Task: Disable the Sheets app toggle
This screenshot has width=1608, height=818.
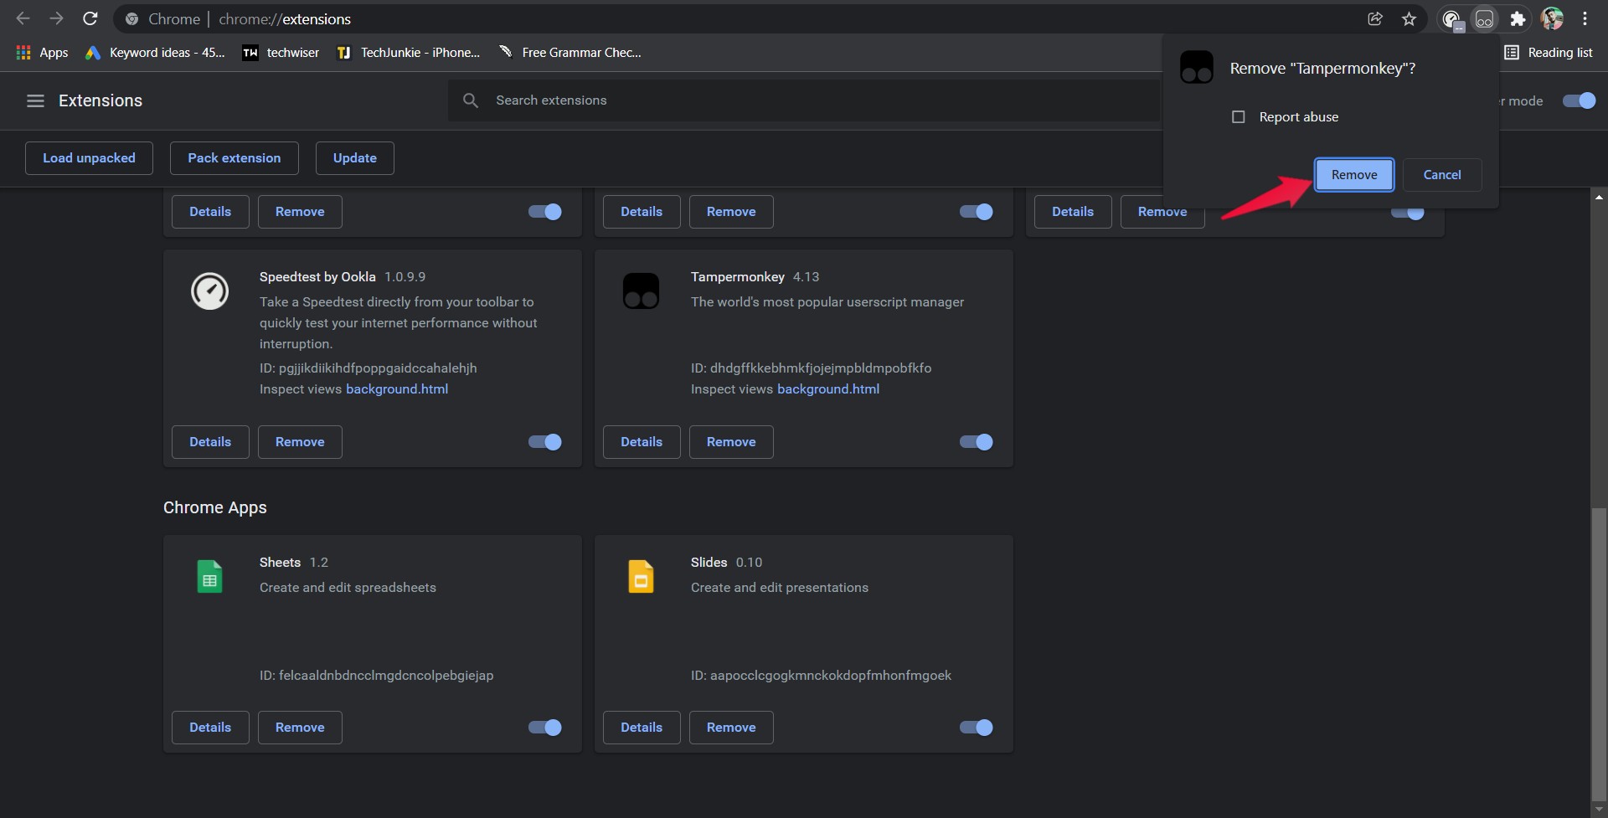Action: coord(545,728)
